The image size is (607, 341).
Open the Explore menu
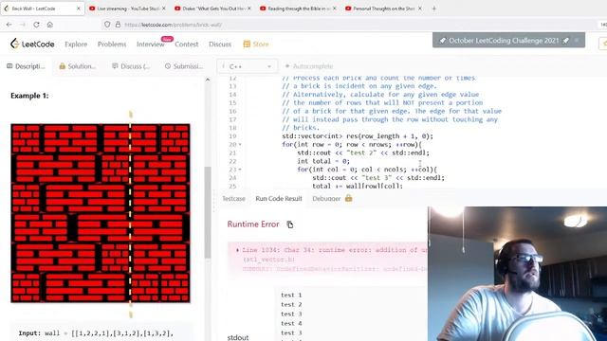pos(76,45)
